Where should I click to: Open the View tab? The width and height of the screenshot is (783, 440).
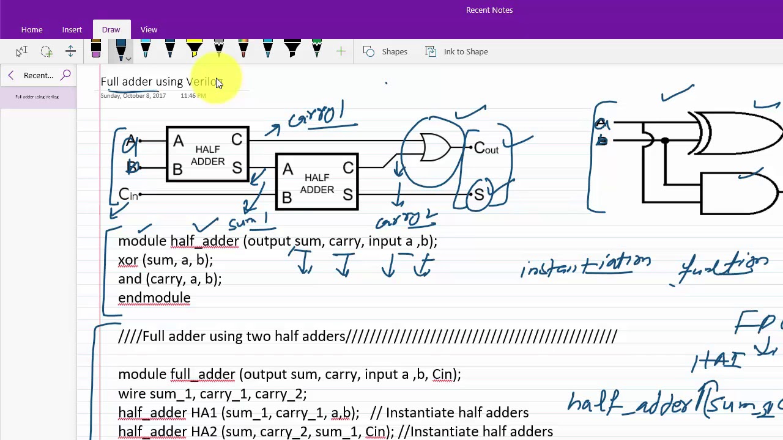(x=149, y=29)
